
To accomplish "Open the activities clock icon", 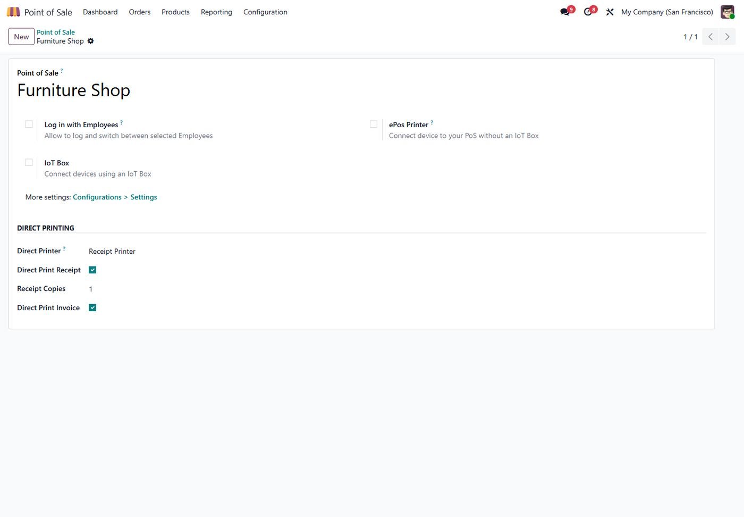I will pos(588,12).
